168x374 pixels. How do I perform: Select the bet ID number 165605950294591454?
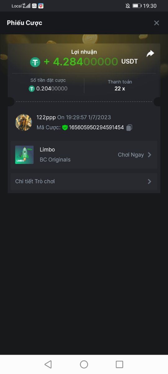click(96, 127)
